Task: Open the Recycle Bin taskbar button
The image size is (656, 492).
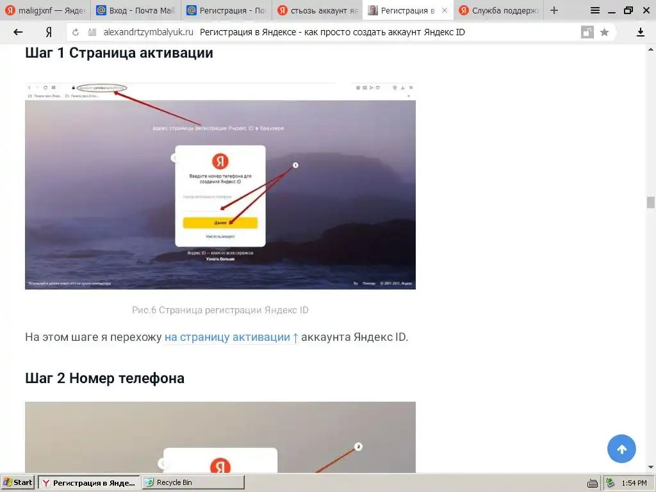Action: (x=193, y=482)
